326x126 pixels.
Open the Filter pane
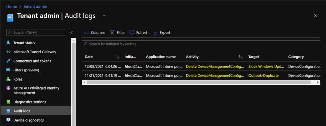point(117,33)
